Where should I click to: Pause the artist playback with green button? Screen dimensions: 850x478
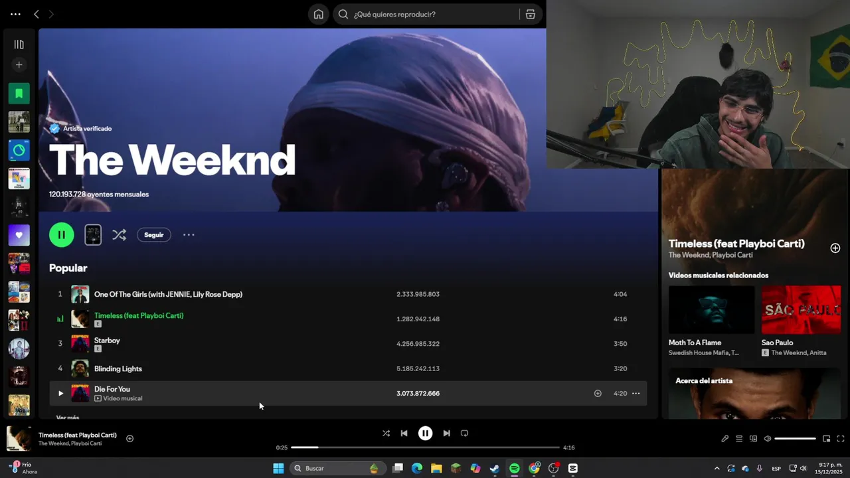pyautogui.click(x=62, y=234)
